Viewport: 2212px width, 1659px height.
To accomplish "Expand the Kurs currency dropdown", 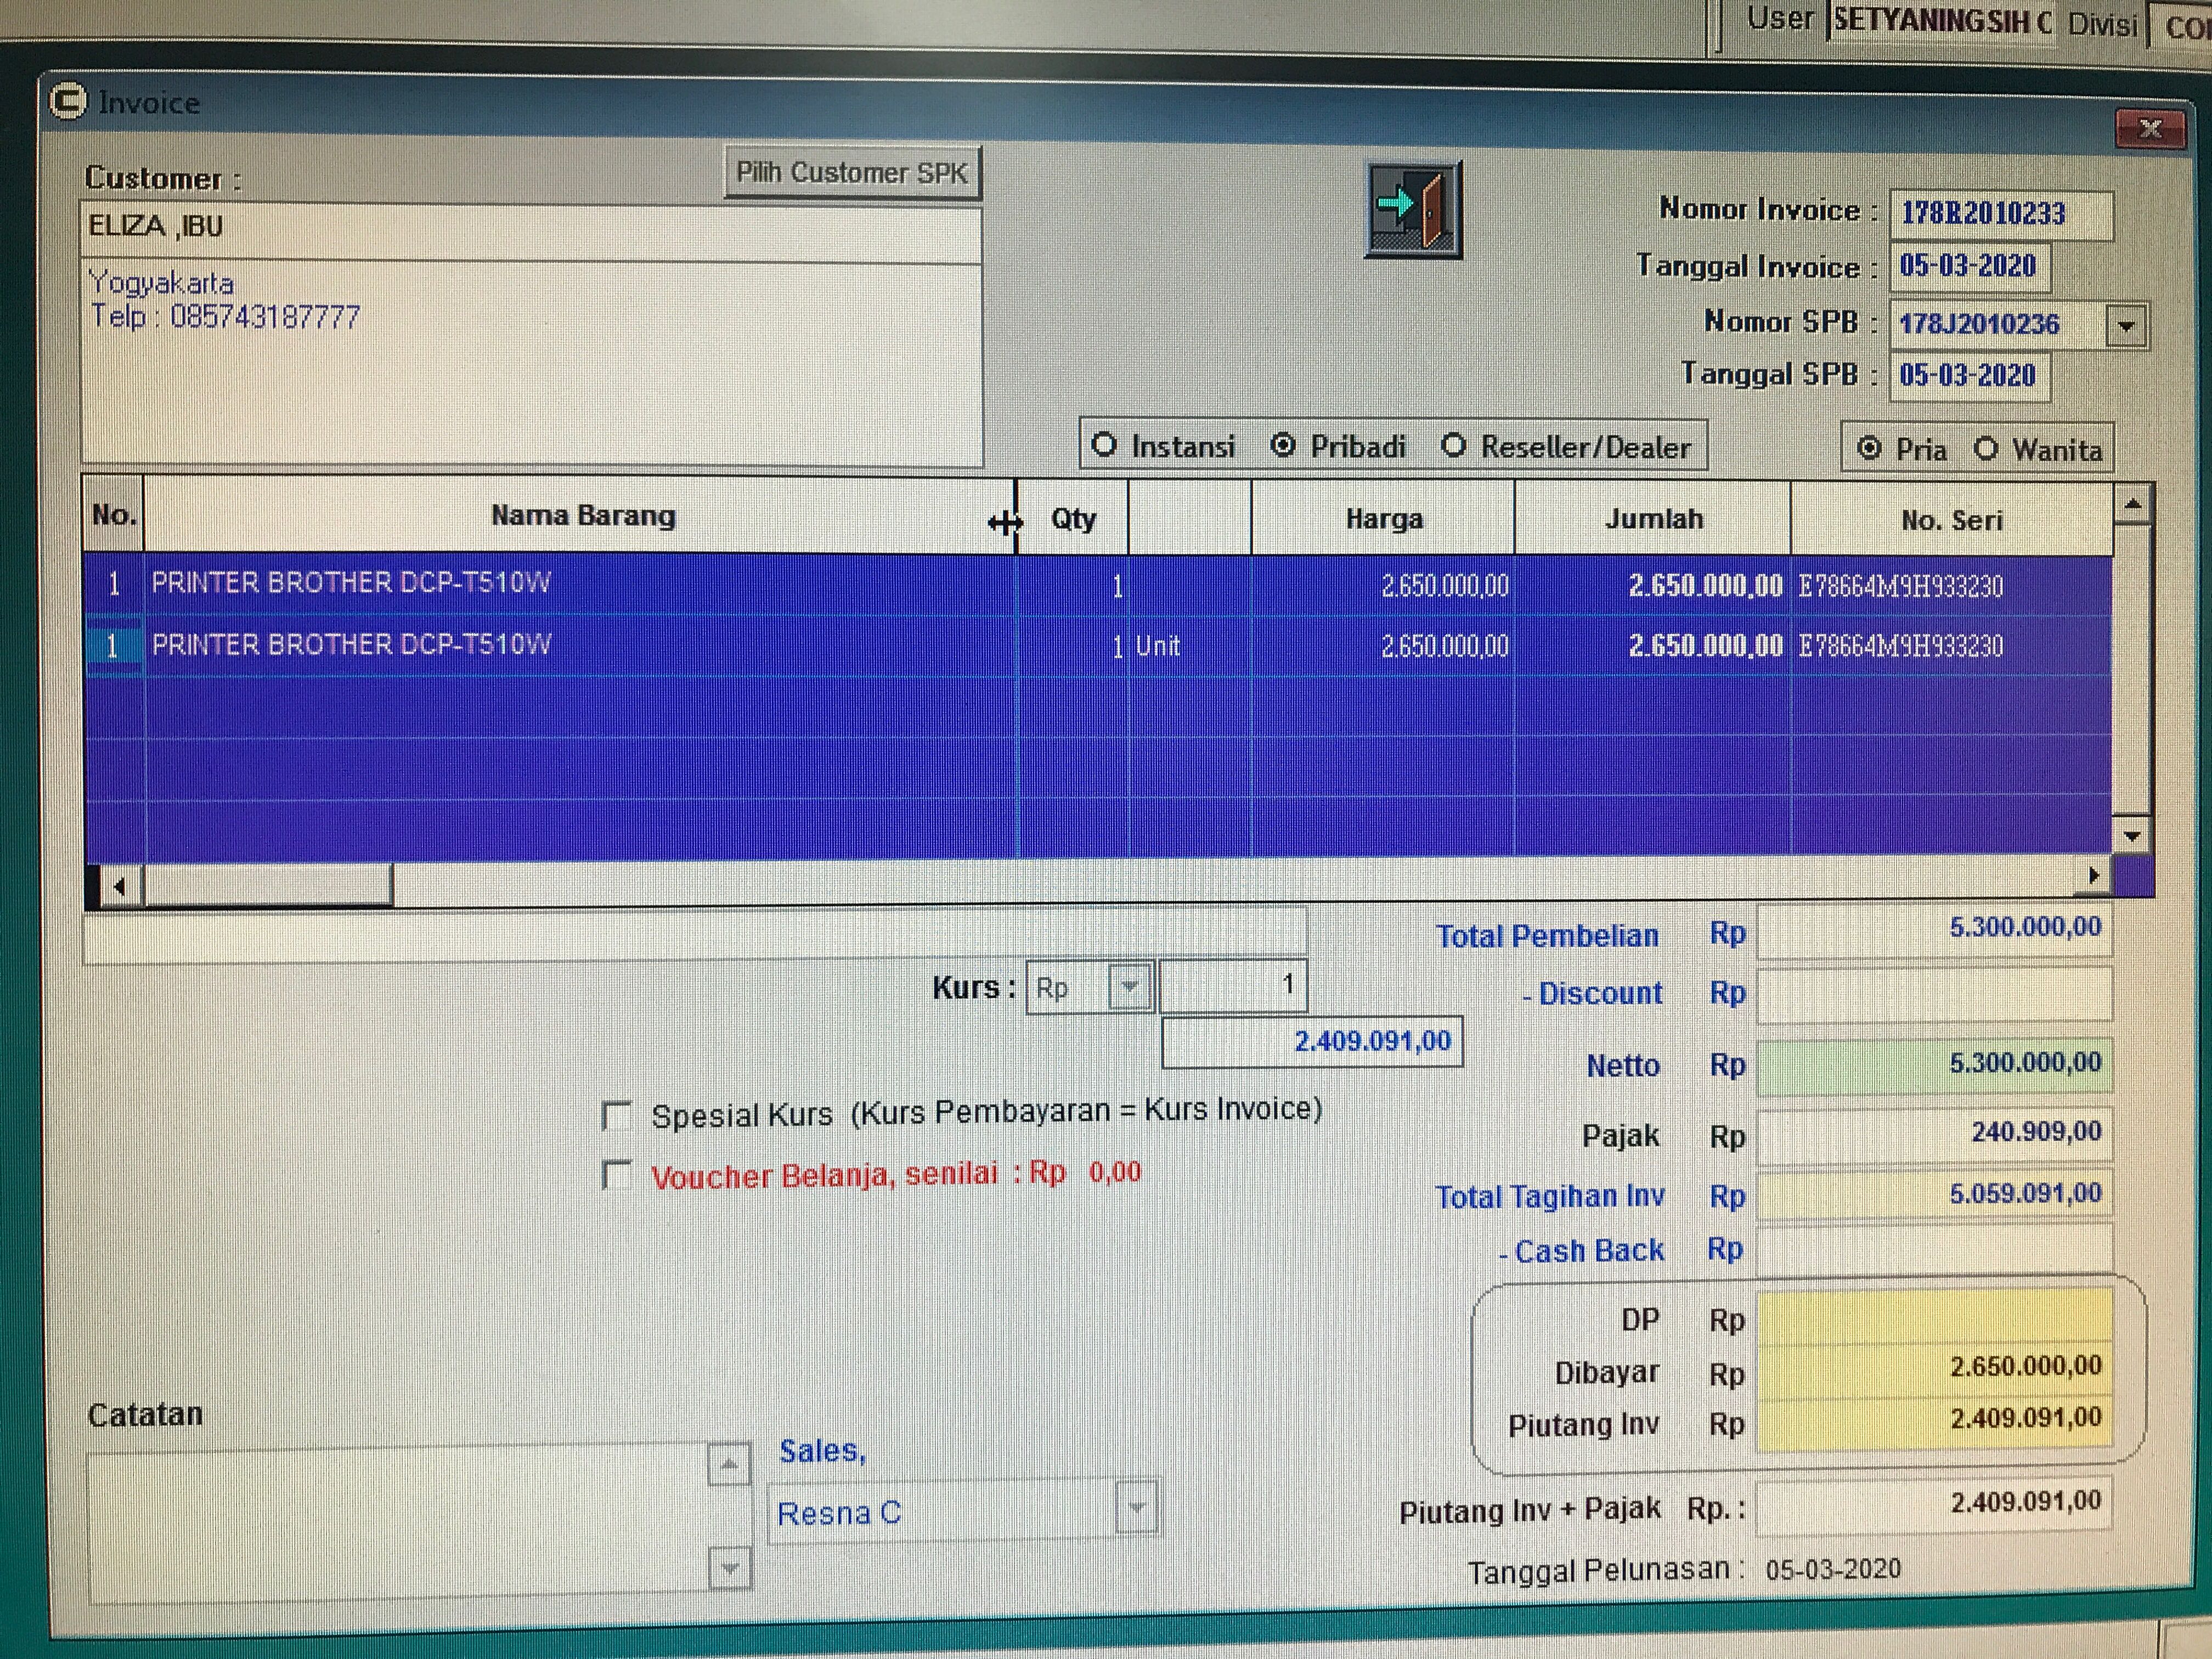I will (1130, 988).
